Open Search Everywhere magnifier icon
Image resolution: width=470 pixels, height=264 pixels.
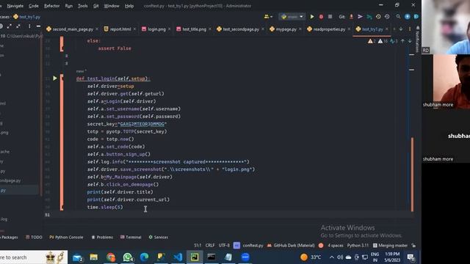(398, 17)
